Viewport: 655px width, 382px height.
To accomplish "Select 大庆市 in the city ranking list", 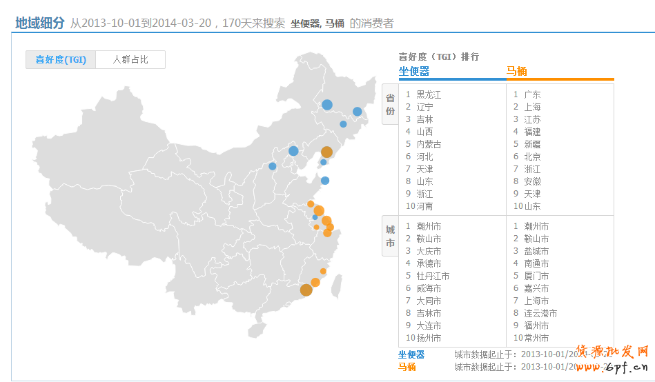I will click(x=428, y=251).
